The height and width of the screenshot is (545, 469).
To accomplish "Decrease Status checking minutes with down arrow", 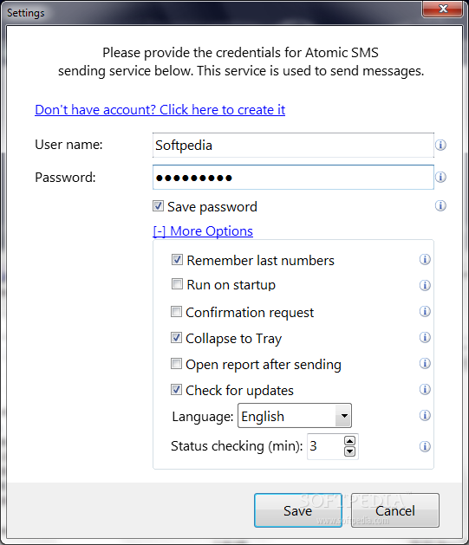I will 349,451.
